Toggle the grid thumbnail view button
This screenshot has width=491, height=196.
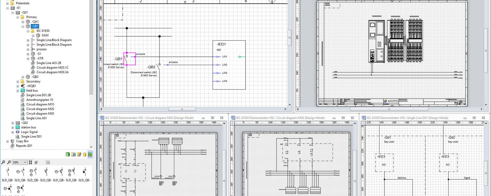31,162
